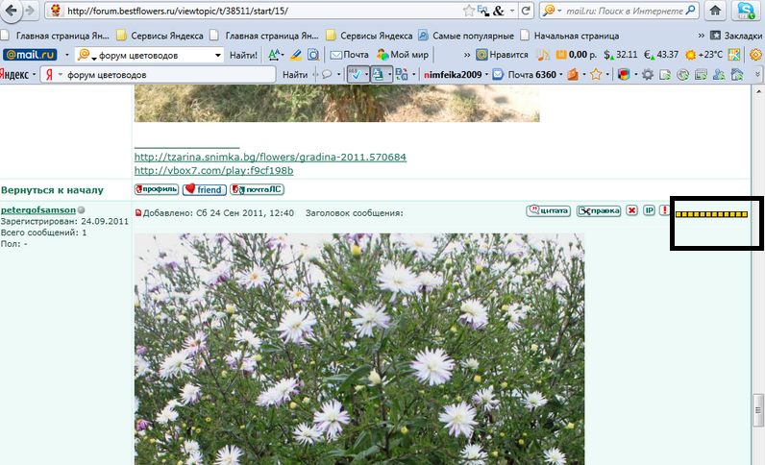Open the tzarina.snimka.bg gallery link
Image resolution: width=765 pixels, height=465 pixels.
(270, 157)
